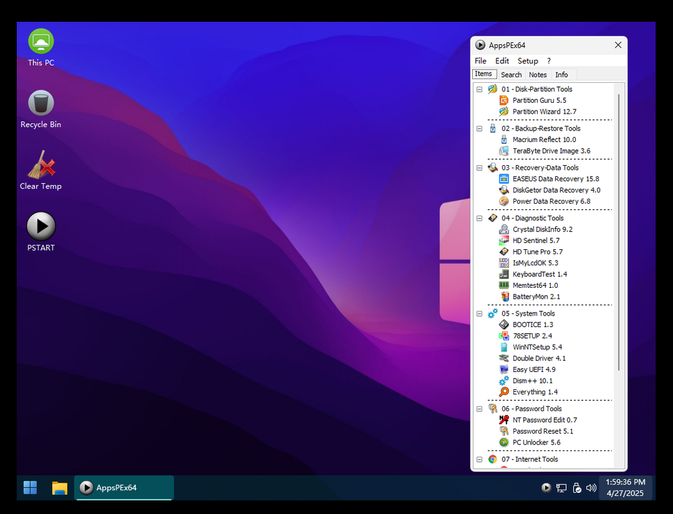673x514 pixels.
Task: Click Easy UEFI 4.9 icon
Action: pyautogui.click(x=504, y=369)
